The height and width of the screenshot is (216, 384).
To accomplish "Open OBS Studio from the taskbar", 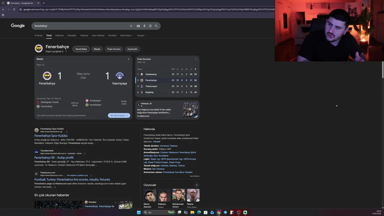I will [x=238, y=212].
